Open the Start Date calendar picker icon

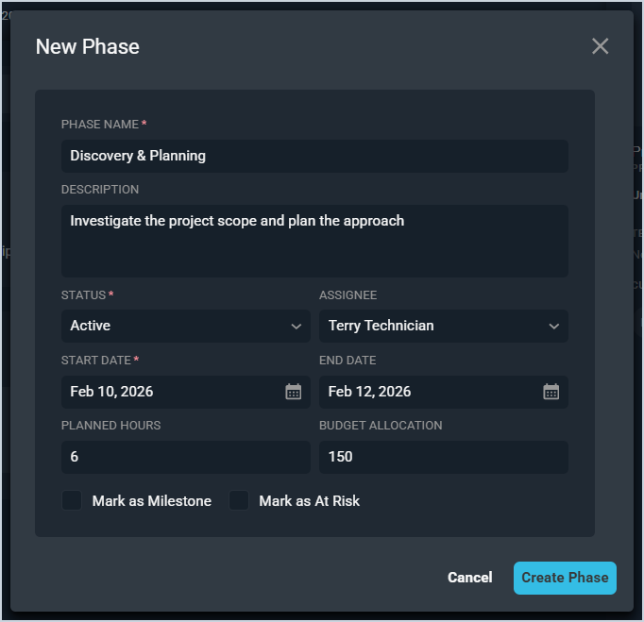click(x=294, y=392)
